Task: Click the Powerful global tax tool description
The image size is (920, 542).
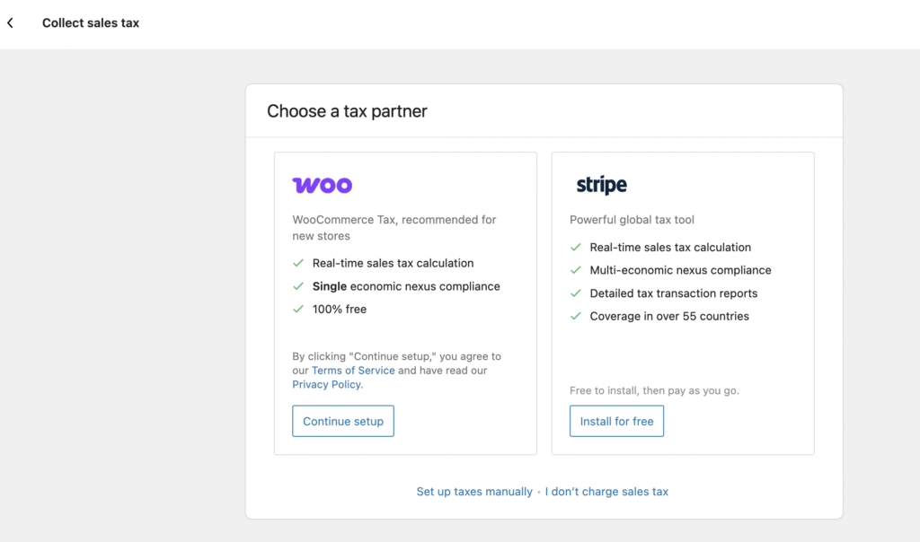Action: tap(632, 220)
